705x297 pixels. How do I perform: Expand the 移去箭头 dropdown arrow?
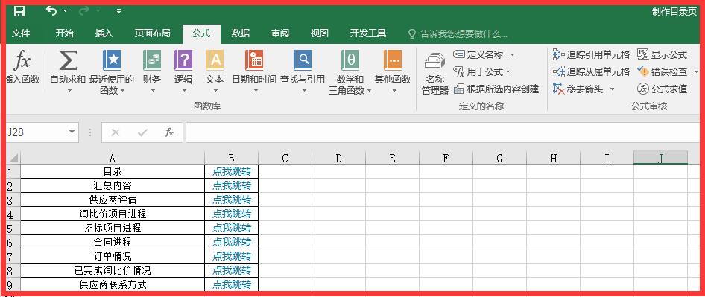click(612, 89)
